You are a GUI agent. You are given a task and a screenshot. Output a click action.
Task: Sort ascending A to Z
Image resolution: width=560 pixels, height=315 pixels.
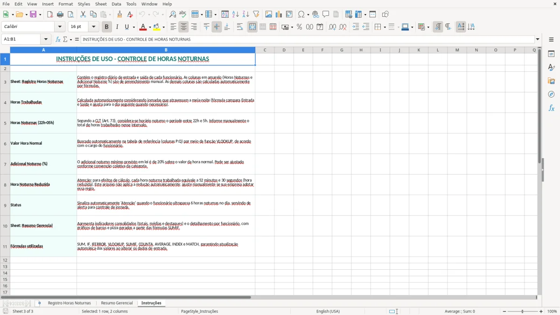click(x=236, y=14)
